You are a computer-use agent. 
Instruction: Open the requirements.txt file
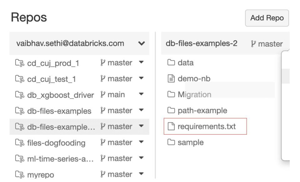[x=207, y=126]
